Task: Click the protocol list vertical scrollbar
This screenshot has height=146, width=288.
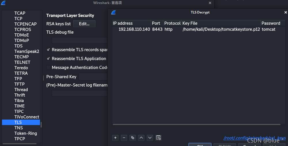Action: 41,125
